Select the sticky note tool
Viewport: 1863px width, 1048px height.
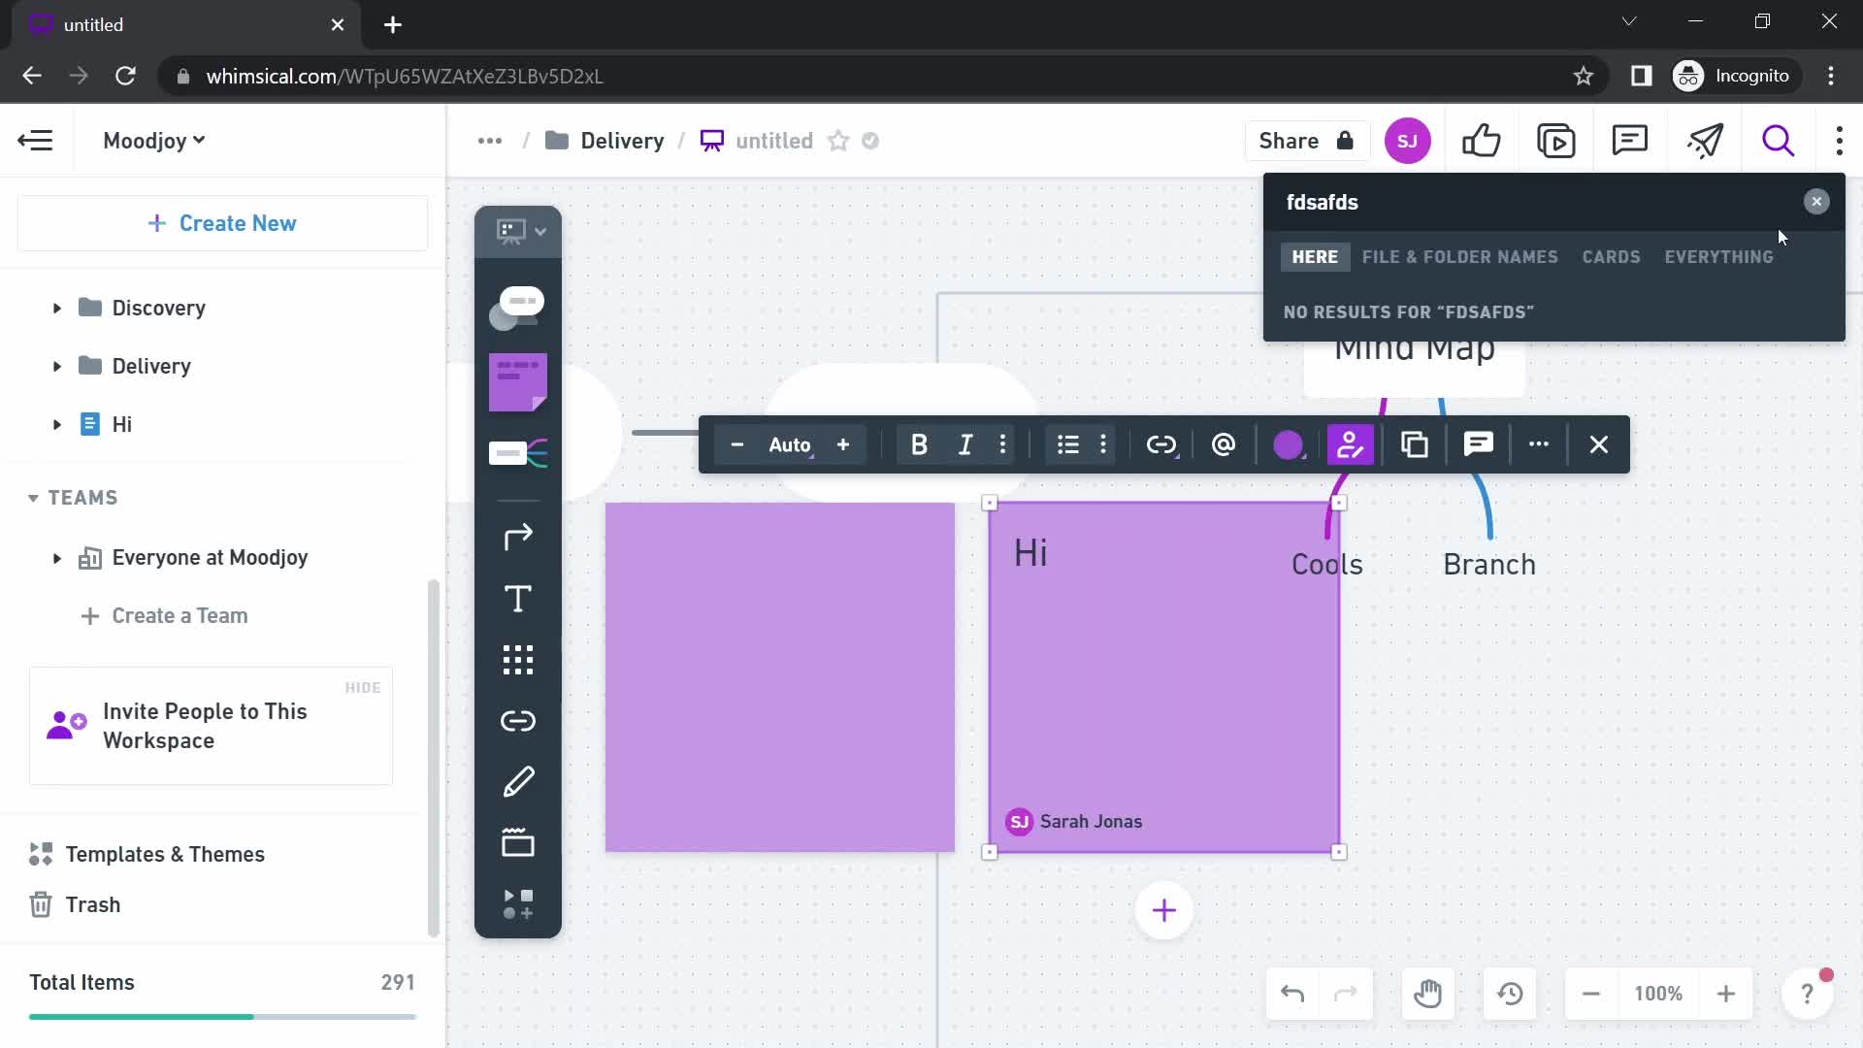(x=518, y=382)
